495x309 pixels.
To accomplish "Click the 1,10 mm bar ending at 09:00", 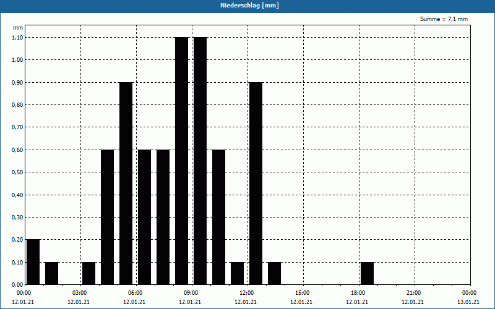I will (x=181, y=161).
